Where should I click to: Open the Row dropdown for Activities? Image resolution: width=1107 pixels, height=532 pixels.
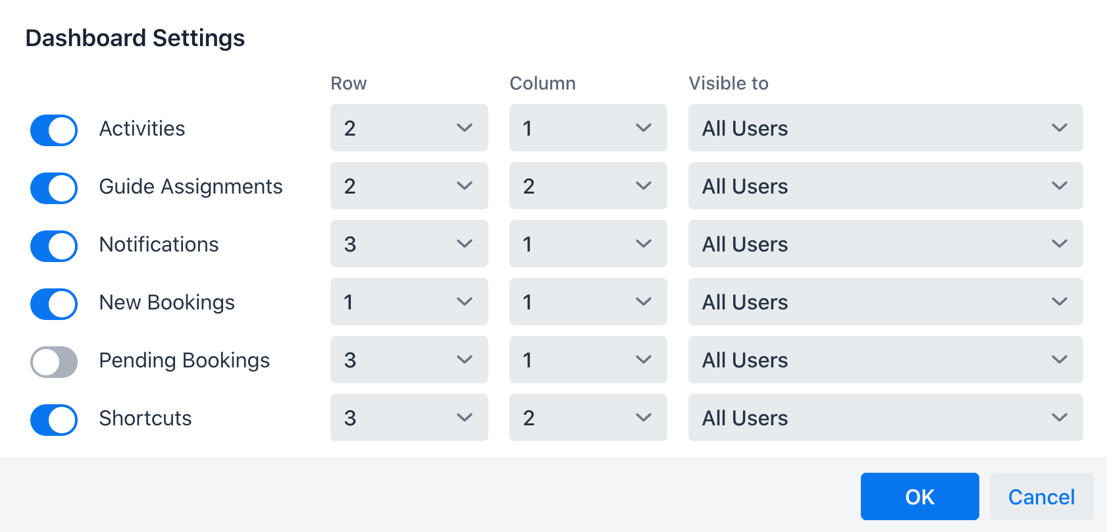[409, 128]
